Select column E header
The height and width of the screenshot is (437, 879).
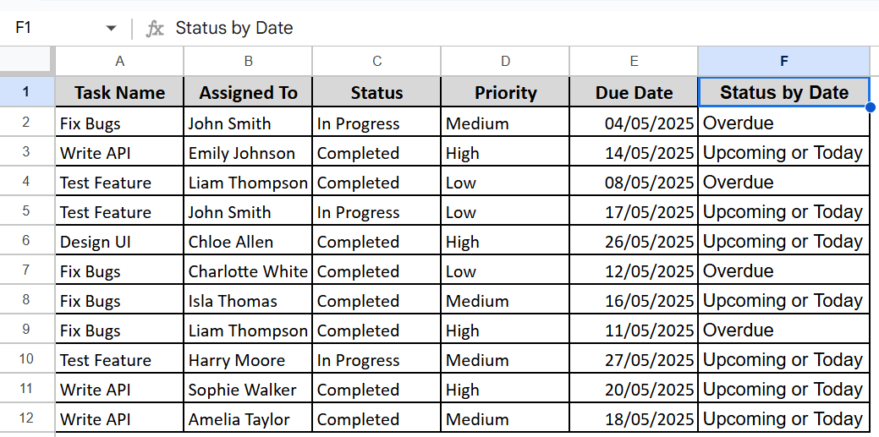pos(634,61)
